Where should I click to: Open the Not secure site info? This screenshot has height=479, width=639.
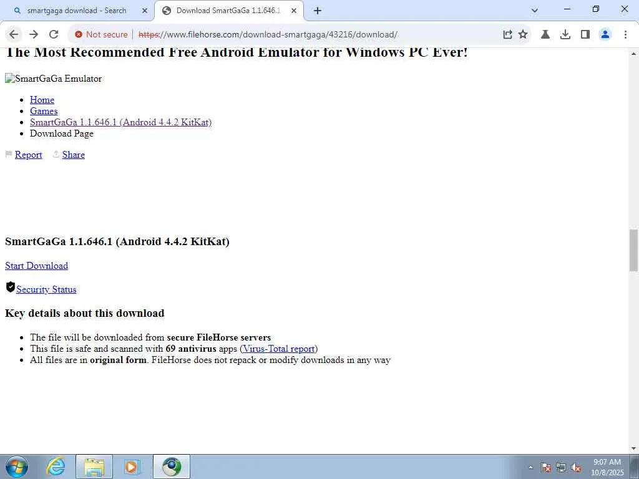(102, 35)
